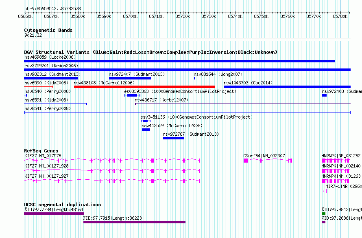Click the nsv972767 (Sudmant2013) label

191,134
